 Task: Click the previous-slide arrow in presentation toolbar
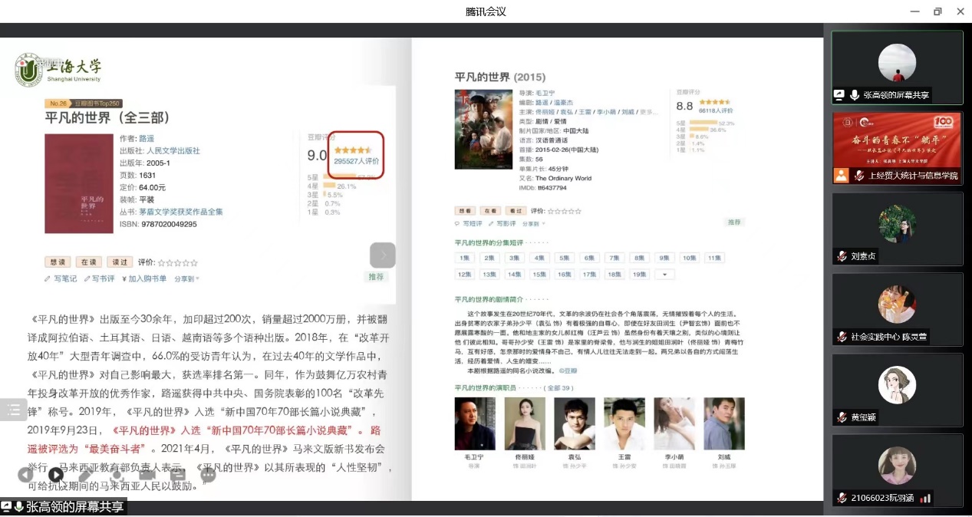(25, 475)
